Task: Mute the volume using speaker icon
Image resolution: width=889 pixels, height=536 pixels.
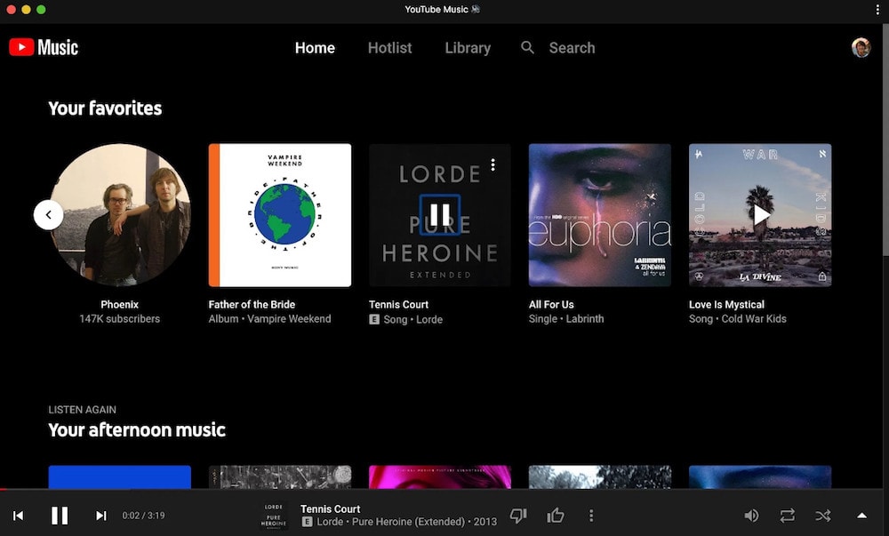Action: tap(751, 516)
